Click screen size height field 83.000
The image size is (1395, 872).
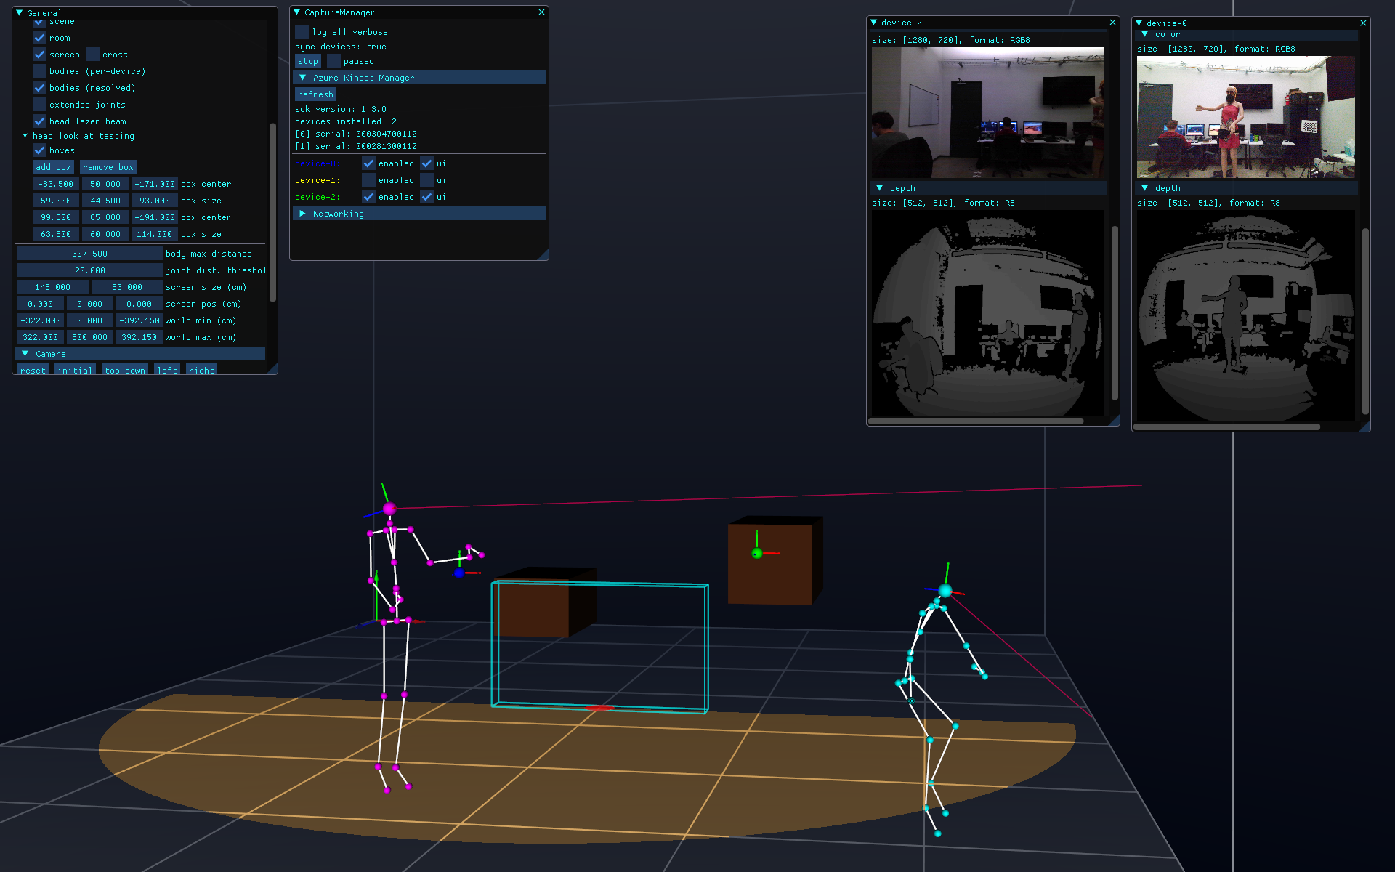coord(127,287)
